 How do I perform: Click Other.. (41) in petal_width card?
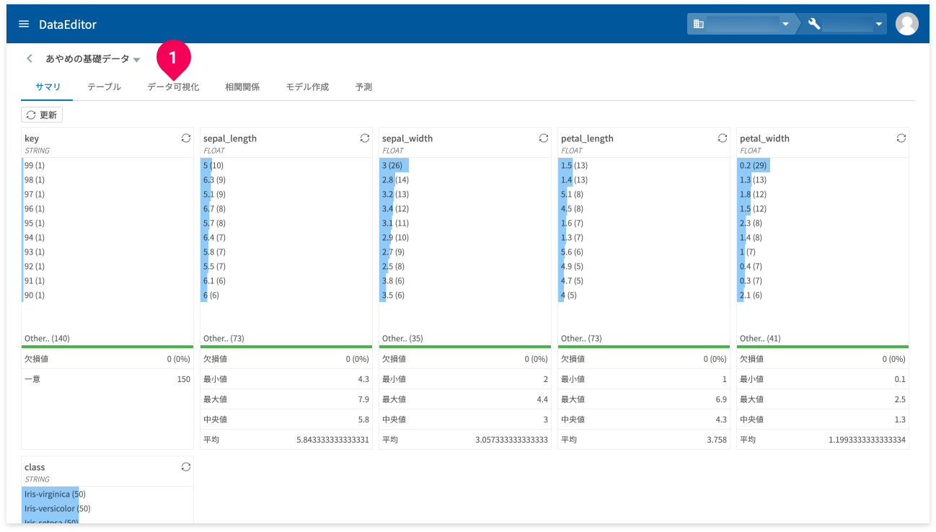point(760,338)
